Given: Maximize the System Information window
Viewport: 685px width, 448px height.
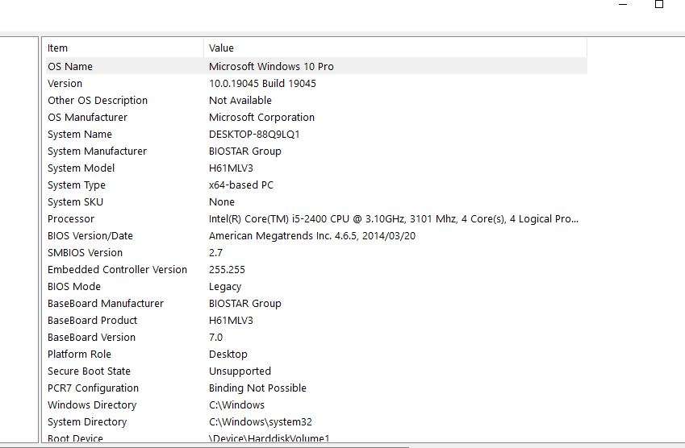Looking at the screenshot, I should 659,4.
